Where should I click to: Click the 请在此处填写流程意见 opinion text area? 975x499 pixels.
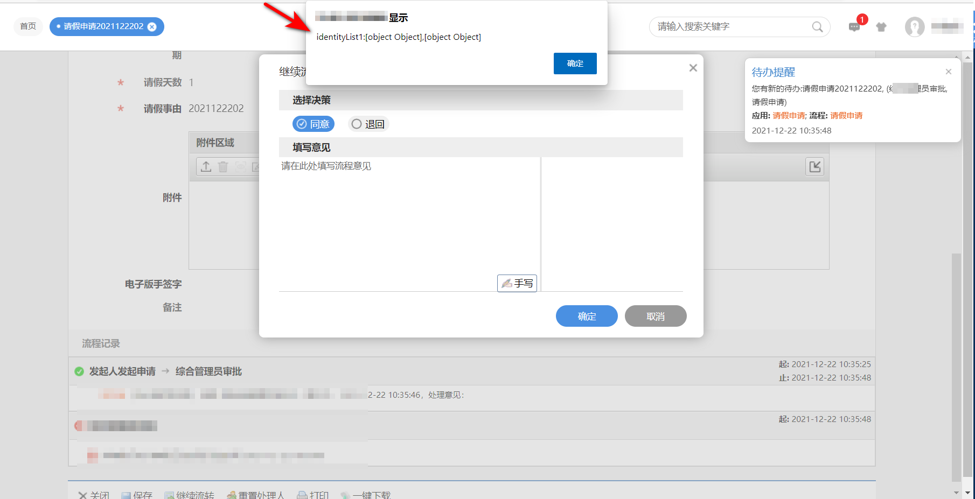(x=409, y=224)
